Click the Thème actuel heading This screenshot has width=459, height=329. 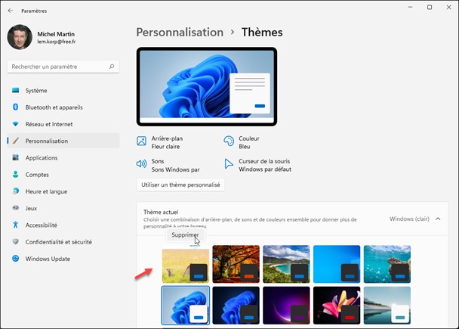[161, 212]
